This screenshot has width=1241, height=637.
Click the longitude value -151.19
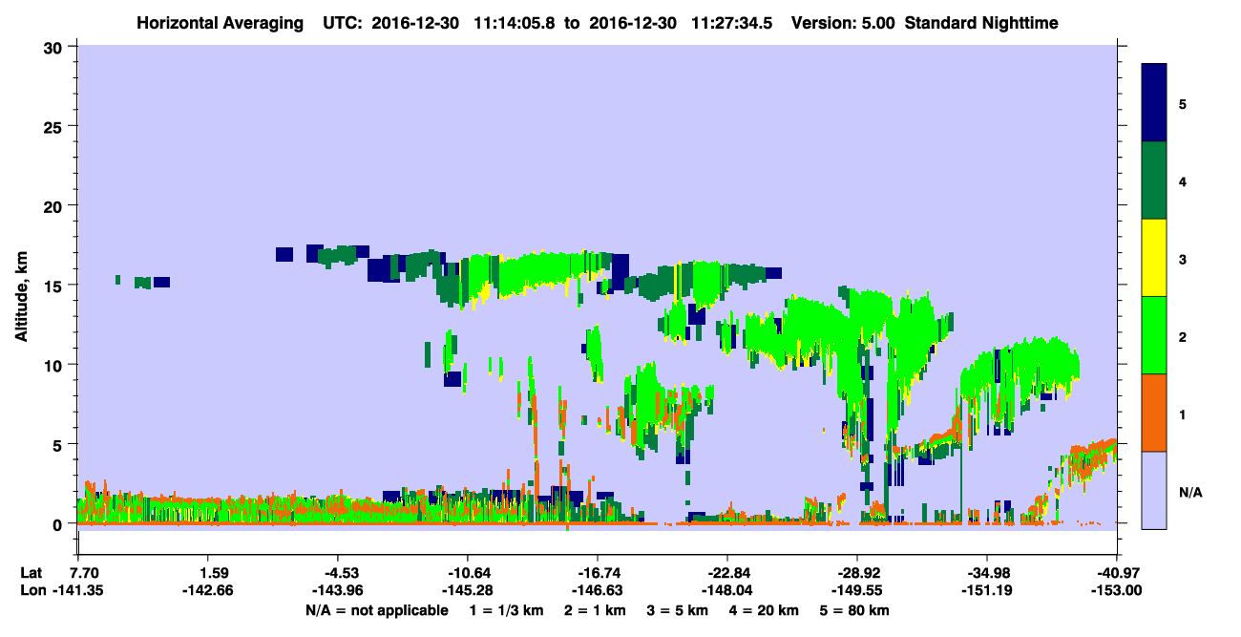point(987,590)
